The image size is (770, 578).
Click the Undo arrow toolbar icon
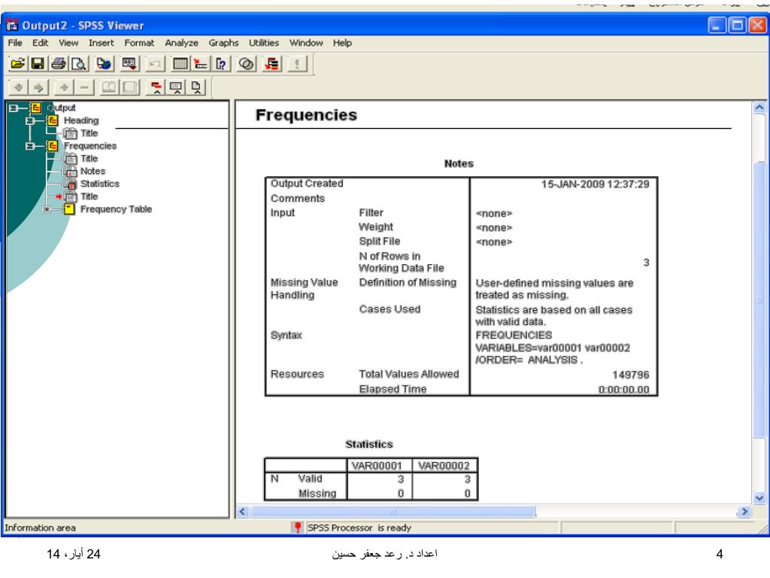[x=155, y=64]
